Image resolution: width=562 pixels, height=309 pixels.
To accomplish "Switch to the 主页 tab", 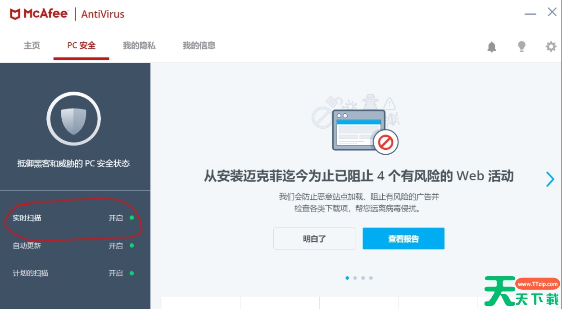I will [32, 45].
